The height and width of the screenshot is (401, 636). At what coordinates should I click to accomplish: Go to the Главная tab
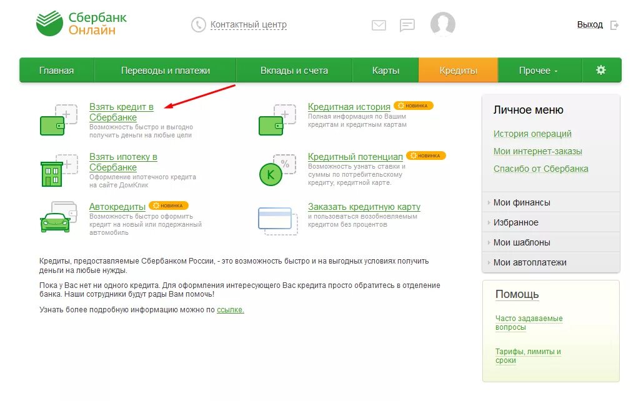point(56,70)
